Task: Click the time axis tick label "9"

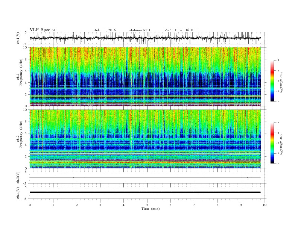Action: point(241,205)
